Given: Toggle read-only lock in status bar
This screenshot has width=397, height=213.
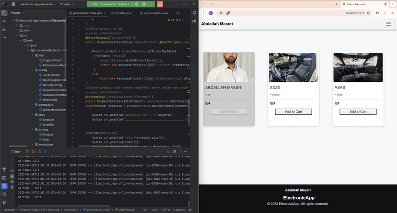Looking at the screenshot, I should [x=190, y=210].
